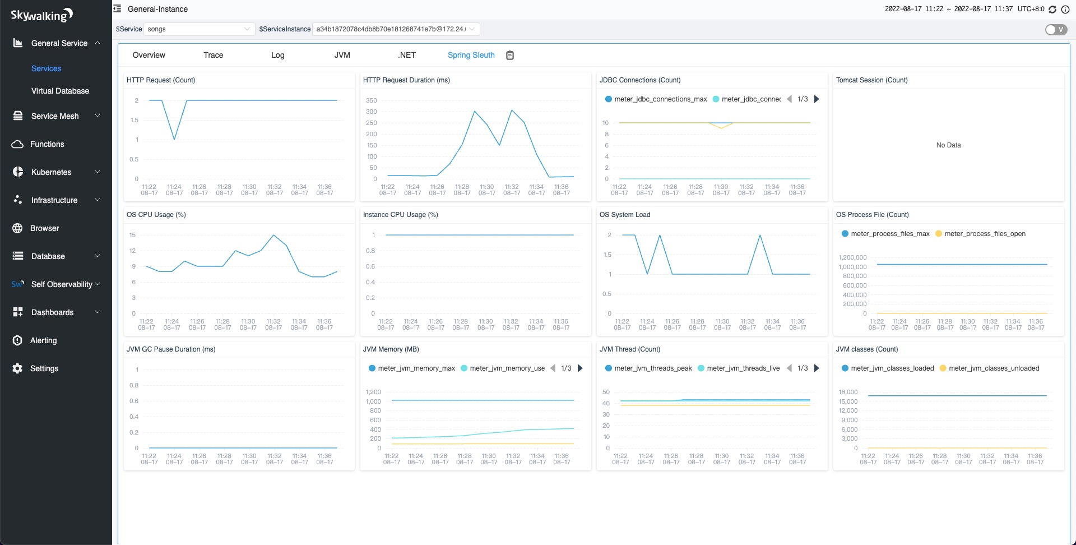Switch to the Overview tab
Viewport: 1076px width, 545px height.
(149, 55)
